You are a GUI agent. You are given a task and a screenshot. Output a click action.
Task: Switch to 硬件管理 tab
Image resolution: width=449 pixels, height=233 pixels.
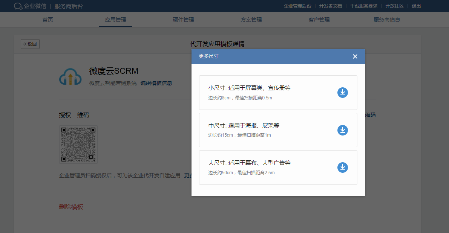183,20
